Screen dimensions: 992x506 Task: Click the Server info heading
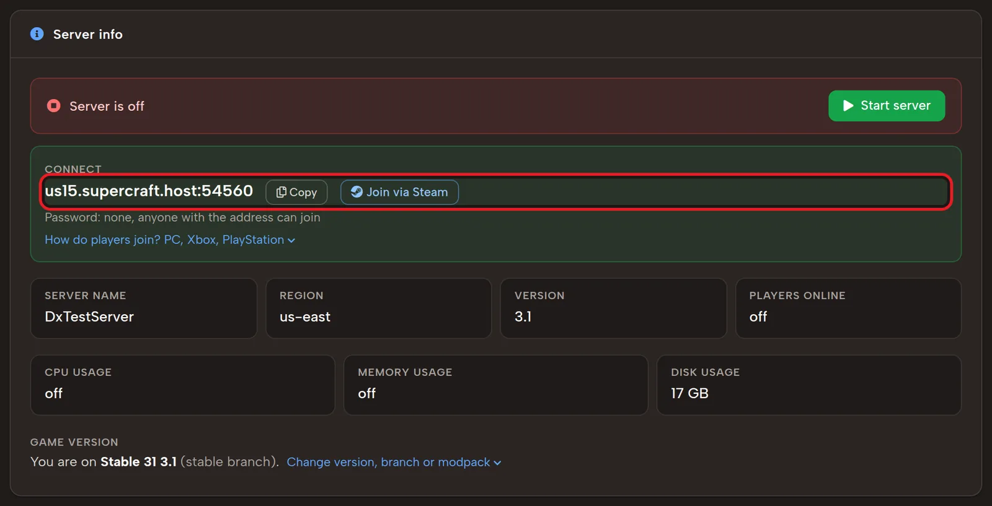[x=88, y=35]
